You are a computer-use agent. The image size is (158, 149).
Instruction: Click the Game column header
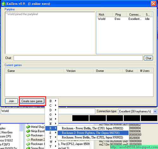tap(34, 71)
